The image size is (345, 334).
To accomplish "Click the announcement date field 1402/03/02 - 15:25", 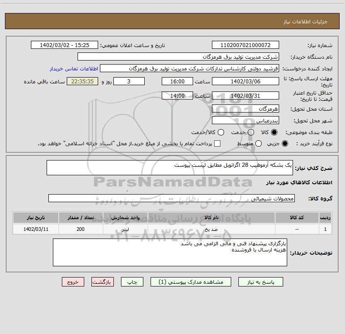I will tap(65, 45).
